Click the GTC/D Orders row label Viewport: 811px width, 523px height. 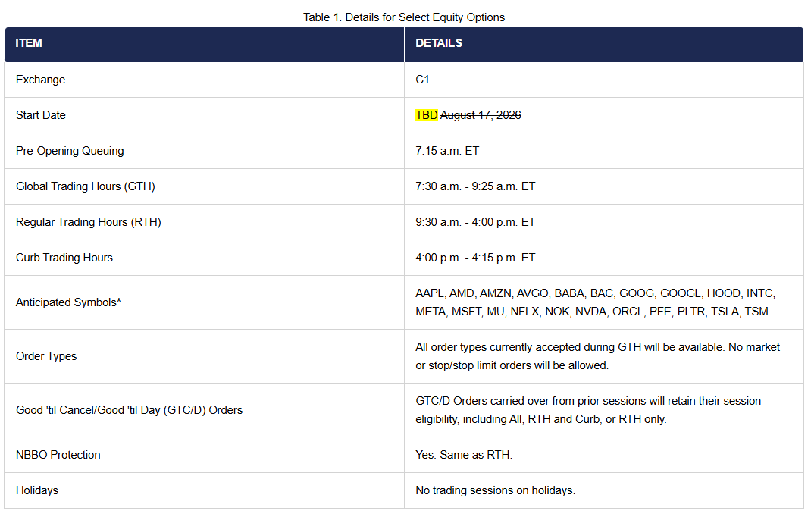tap(130, 410)
